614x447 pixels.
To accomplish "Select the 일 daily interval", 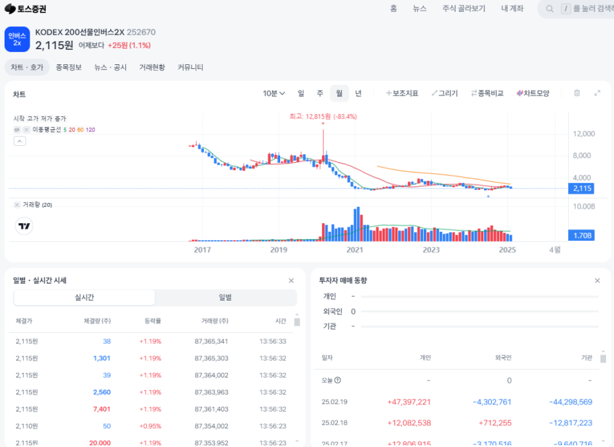I will 300,93.
